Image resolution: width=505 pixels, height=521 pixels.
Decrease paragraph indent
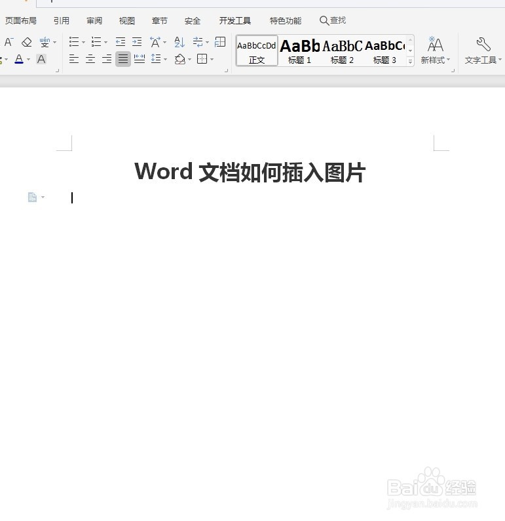click(121, 42)
